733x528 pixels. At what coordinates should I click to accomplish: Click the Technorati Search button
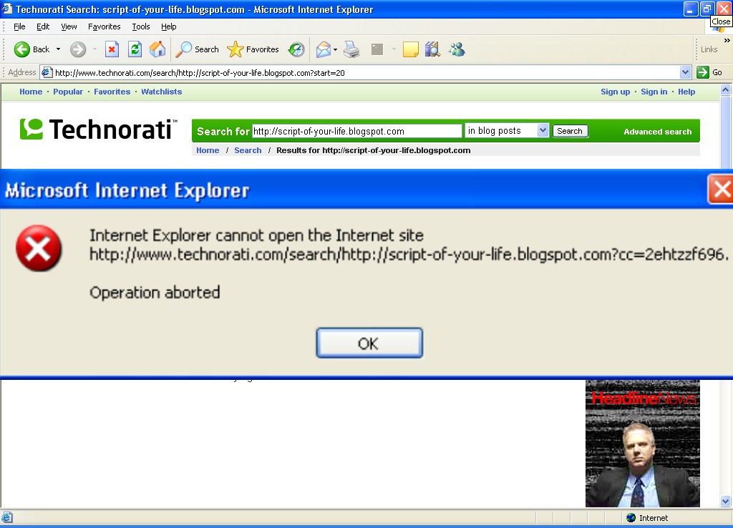(570, 131)
